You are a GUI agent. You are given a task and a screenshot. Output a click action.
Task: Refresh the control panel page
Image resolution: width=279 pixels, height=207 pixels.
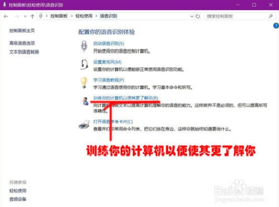[198, 16]
